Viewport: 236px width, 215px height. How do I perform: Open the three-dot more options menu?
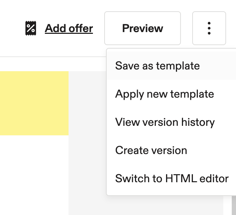(x=209, y=28)
